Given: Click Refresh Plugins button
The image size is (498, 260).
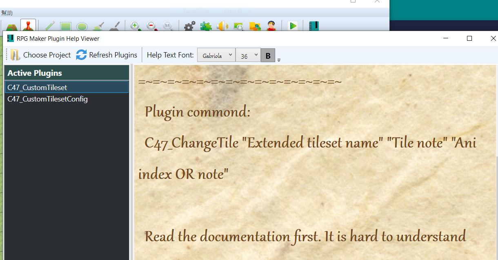Looking at the screenshot, I should pos(107,55).
